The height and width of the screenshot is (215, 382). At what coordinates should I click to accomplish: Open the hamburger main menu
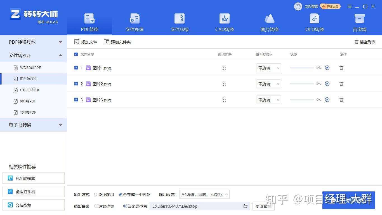pyautogui.click(x=350, y=6)
